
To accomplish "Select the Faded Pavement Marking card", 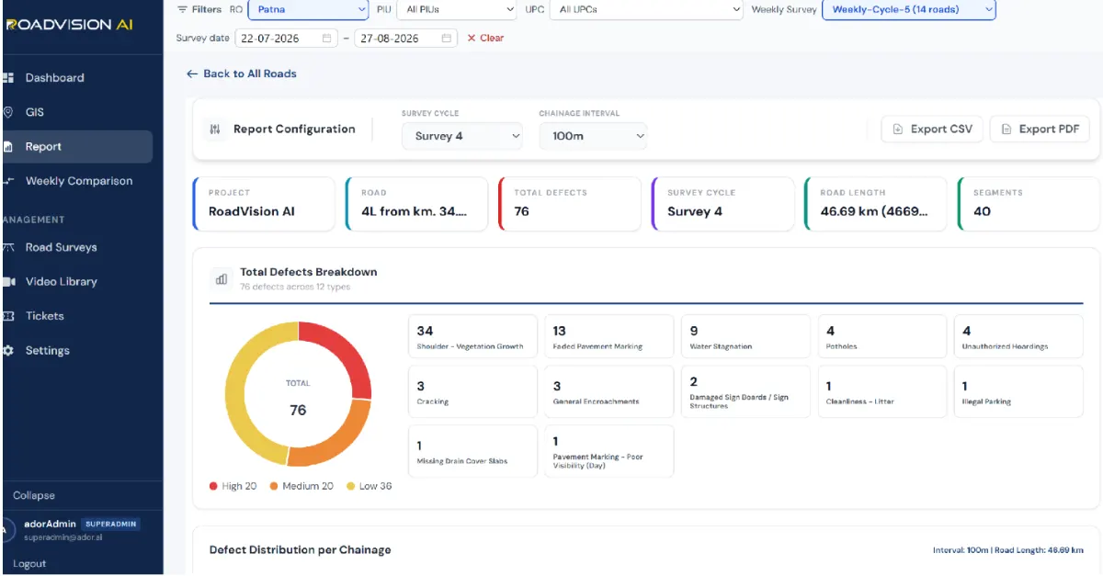I will click(609, 337).
